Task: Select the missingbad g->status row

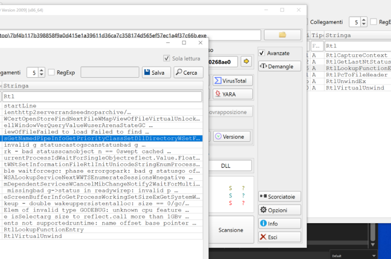Action: click(102, 191)
